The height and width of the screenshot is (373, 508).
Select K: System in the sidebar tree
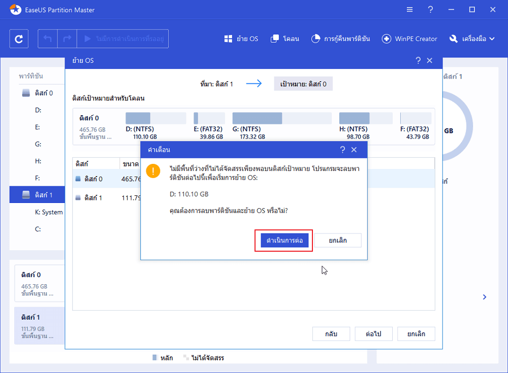pyautogui.click(x=49, y=212)
